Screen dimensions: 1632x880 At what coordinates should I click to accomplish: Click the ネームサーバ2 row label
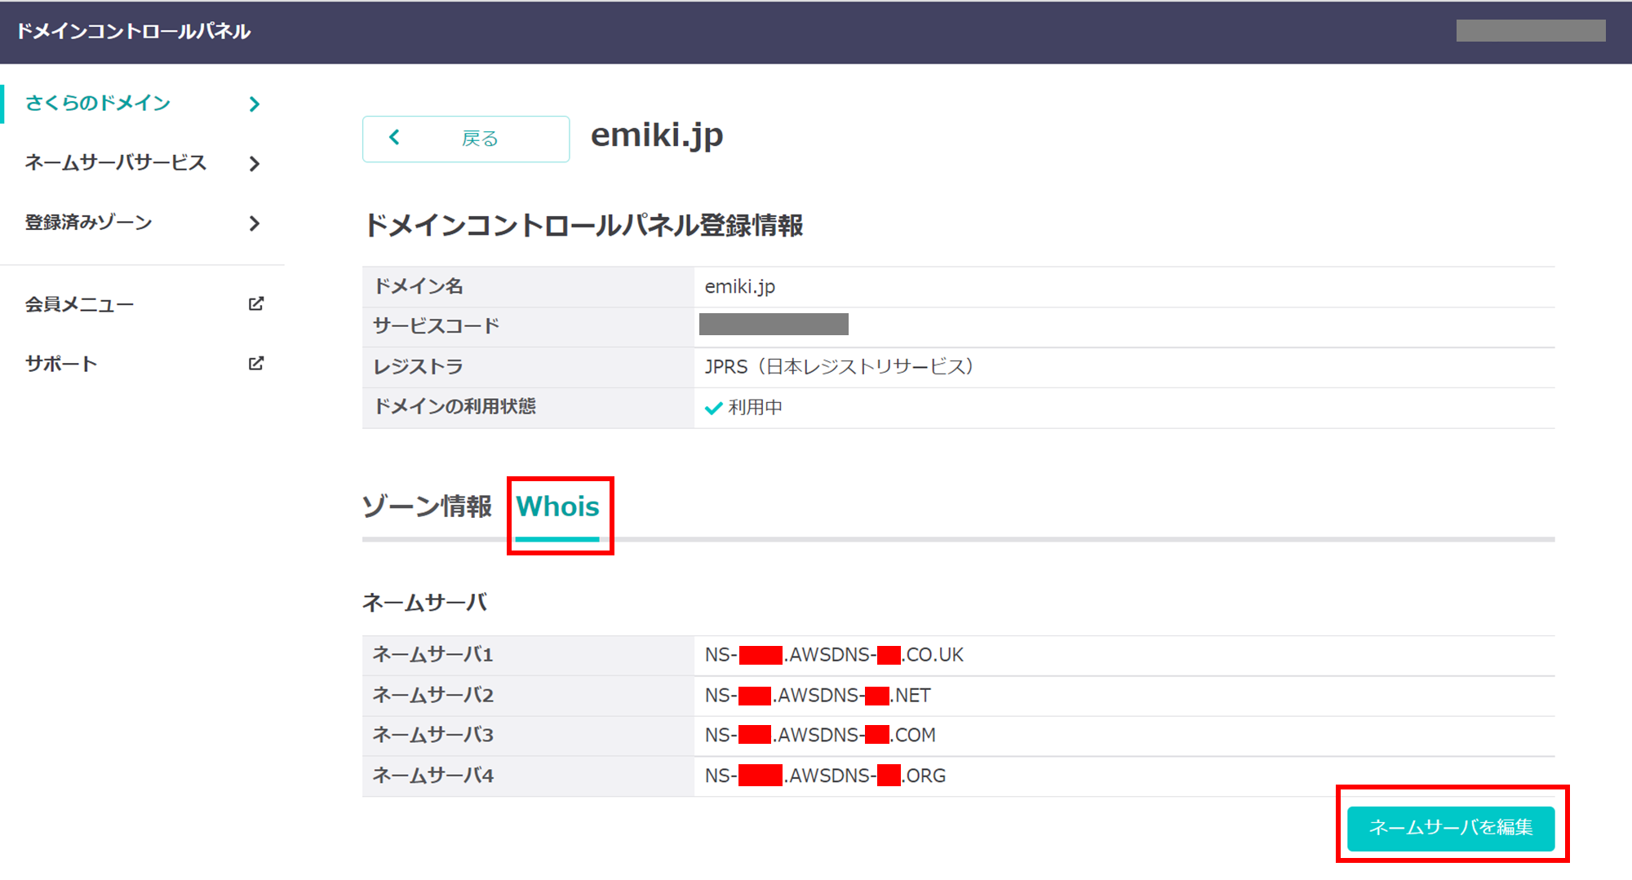point(433,696)
